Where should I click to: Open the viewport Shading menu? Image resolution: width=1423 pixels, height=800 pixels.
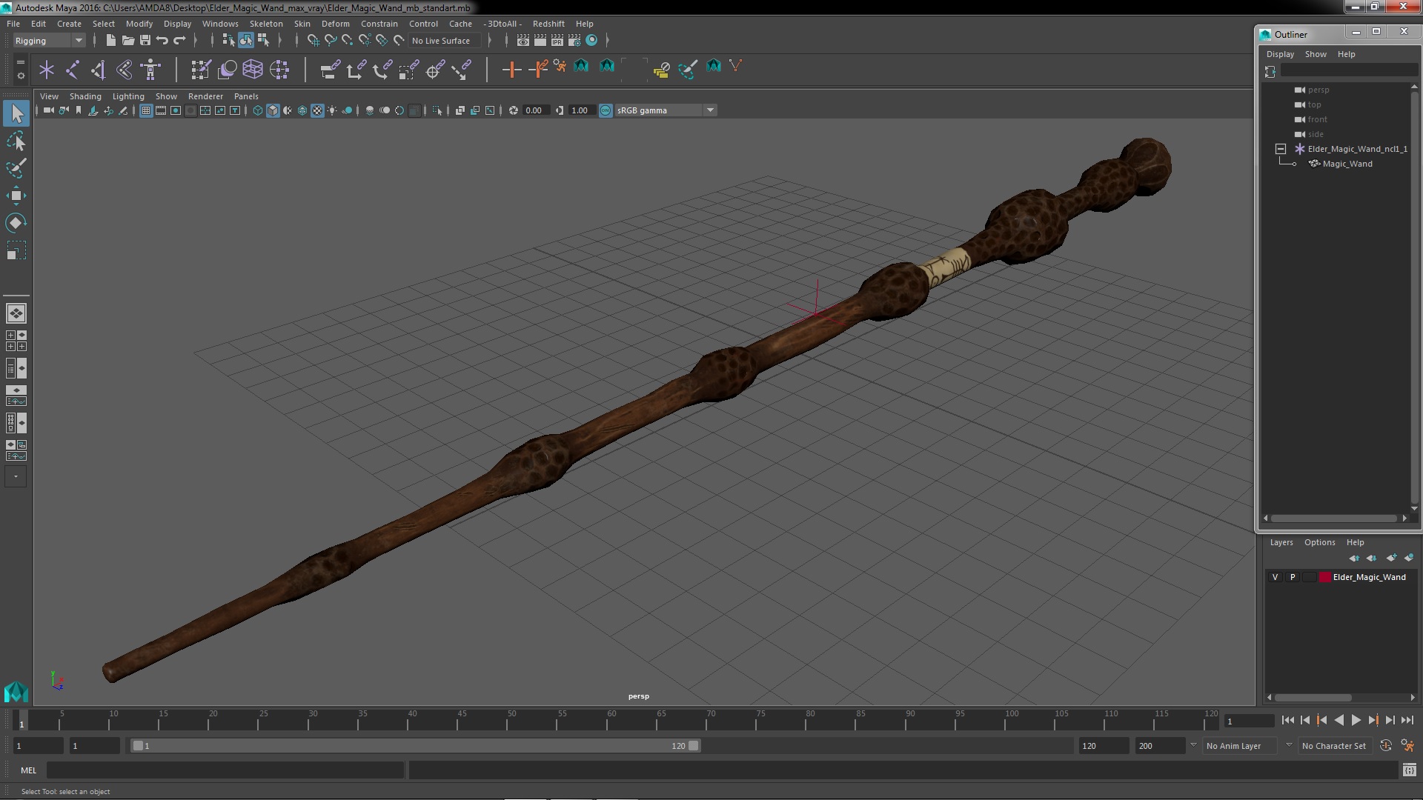point(85,96)
